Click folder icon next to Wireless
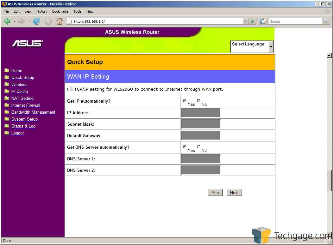The width and height of the screenshot is (333, 245). [x=7, y=84]
